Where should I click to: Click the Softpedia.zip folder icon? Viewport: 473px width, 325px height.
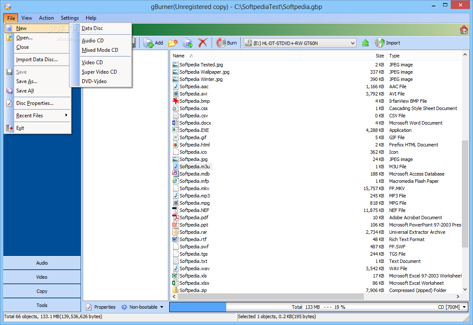coord(176,290)
